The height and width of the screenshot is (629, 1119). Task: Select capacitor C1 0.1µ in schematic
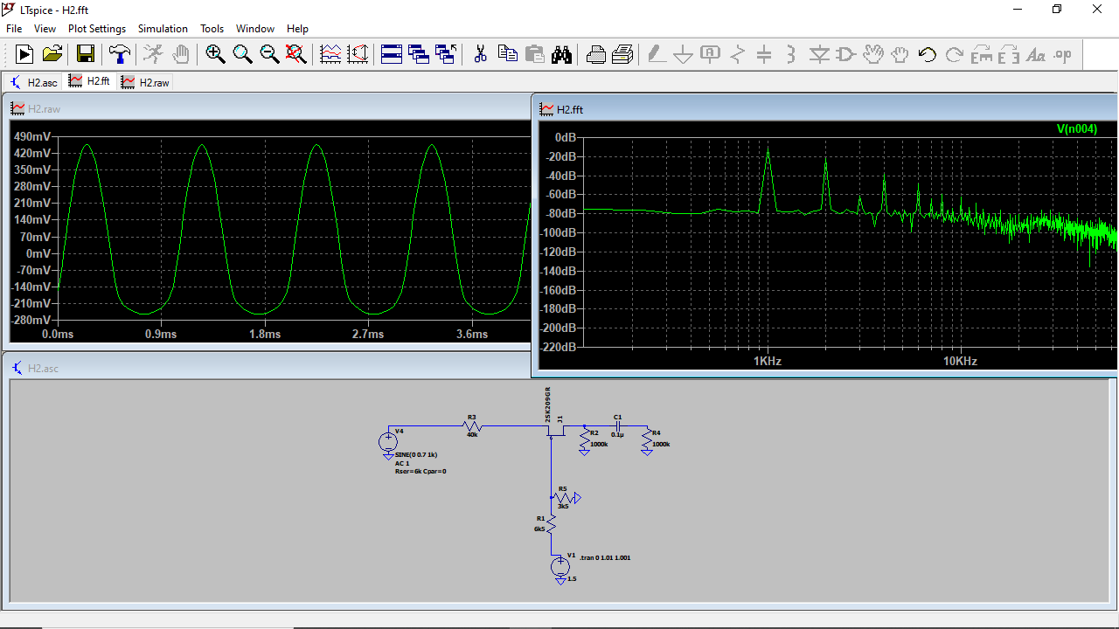pos(617,425)
